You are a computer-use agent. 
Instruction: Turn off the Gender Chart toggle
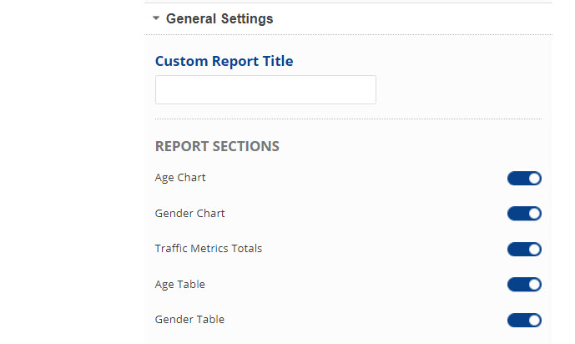(x=524, y=214)
